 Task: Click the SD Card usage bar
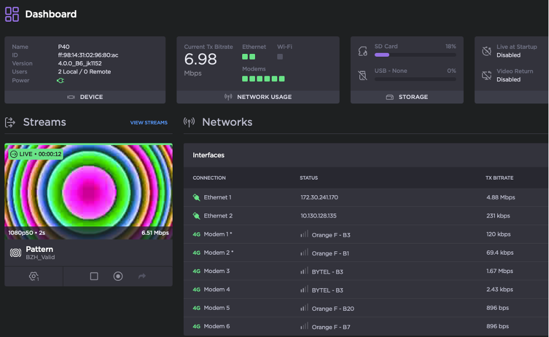coord(415,55)
